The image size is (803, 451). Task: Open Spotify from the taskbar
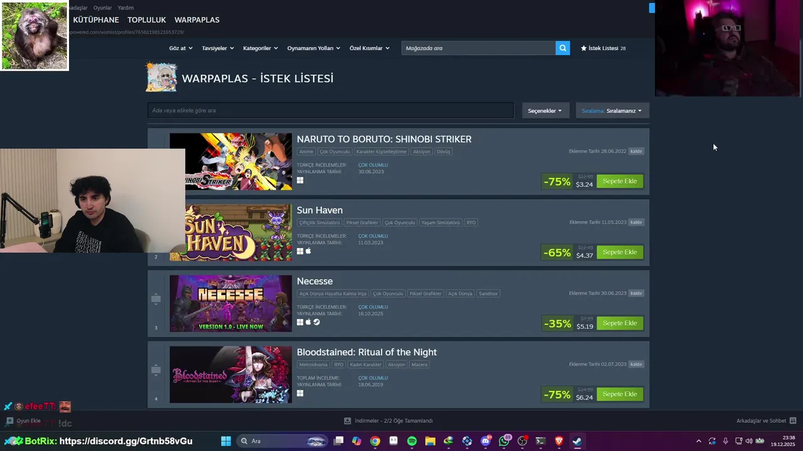(412, 441)
